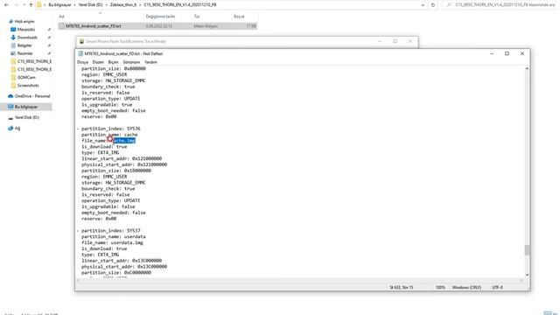
Task: Click the Notepad horizontal scrollbar right arrow
Action: coord(521,280)
